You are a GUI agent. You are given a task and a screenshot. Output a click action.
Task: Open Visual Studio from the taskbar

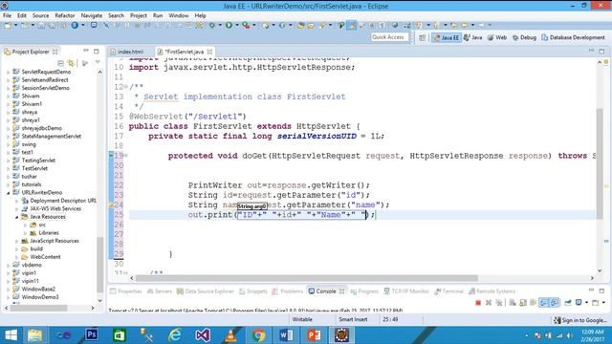[203, 335]
